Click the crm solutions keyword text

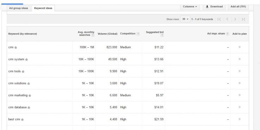click(x=17, y=83)
